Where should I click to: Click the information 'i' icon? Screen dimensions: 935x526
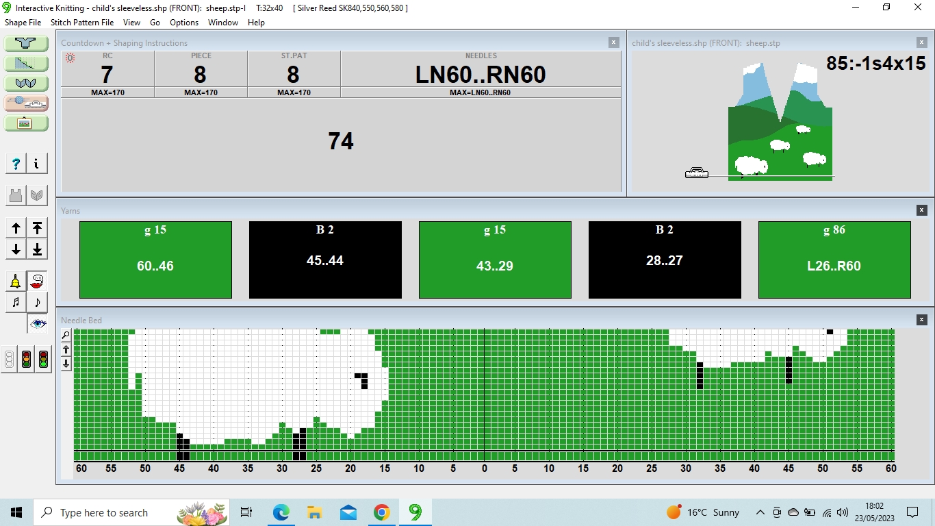tap(36, 164)
